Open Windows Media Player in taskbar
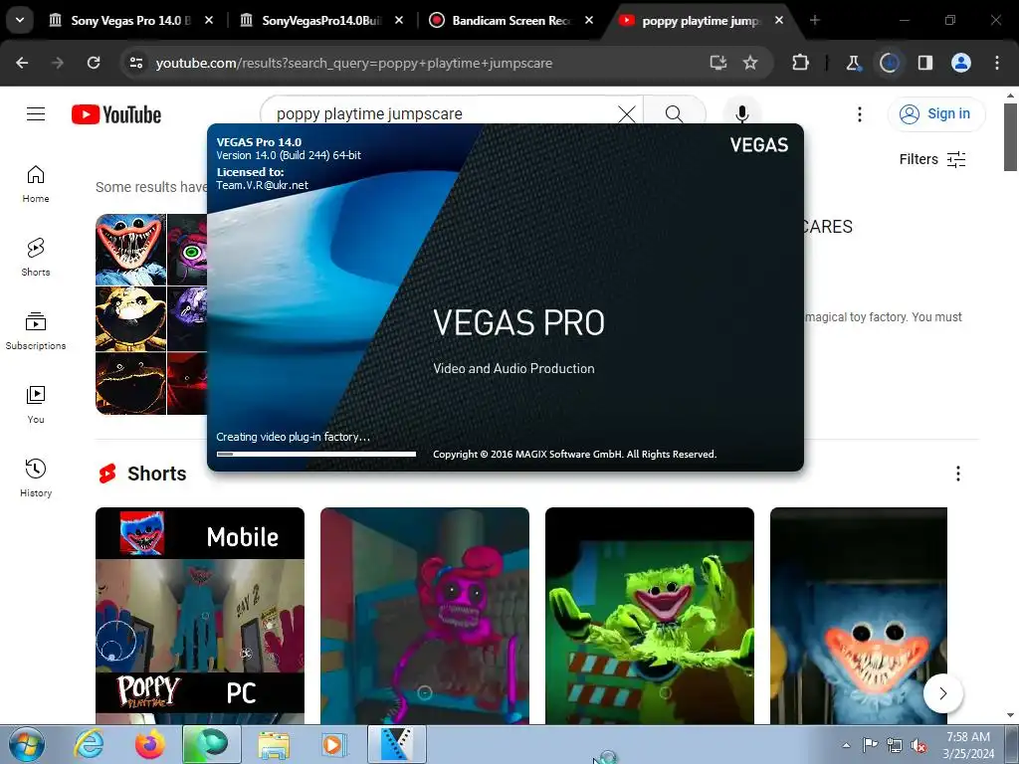1019x764 pixels. tap(335, 744)
